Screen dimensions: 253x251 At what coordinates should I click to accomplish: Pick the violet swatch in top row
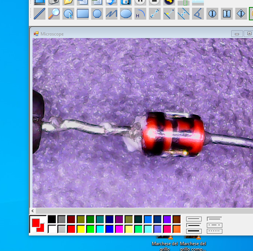pyautogui.click(x=167, y=219)
